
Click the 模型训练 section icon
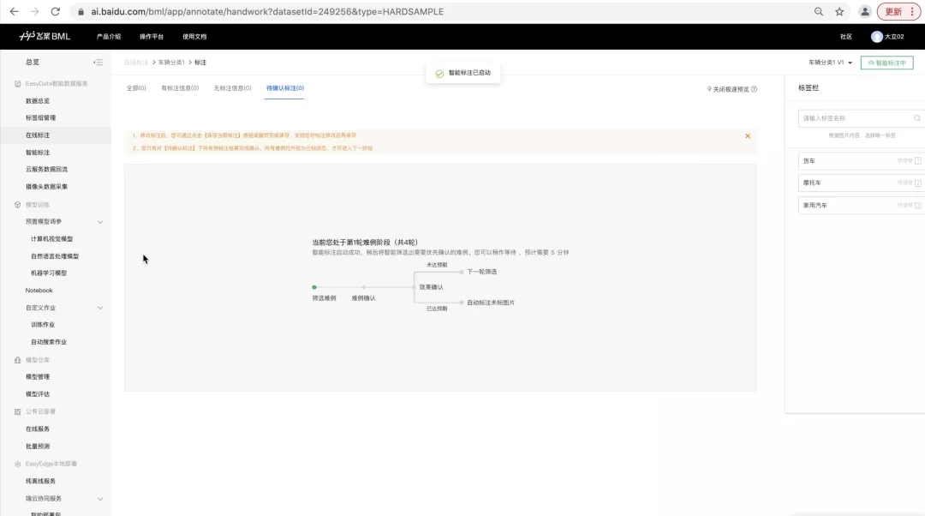coord(17,205)
